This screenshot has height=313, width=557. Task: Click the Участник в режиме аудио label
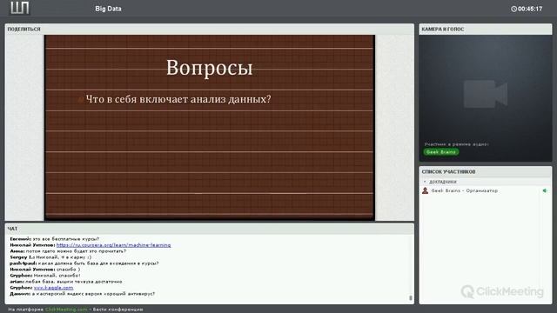(x=456, y=144)
